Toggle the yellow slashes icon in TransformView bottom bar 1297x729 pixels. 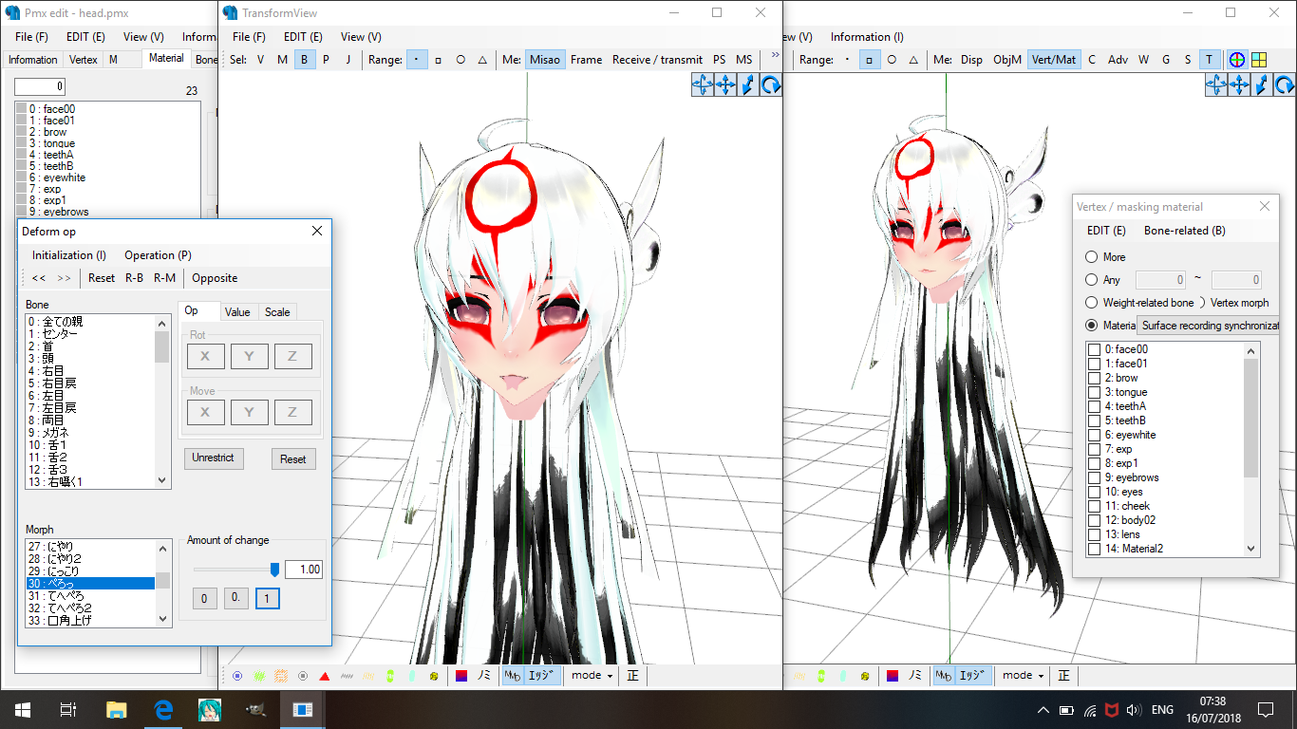point(368,676)
